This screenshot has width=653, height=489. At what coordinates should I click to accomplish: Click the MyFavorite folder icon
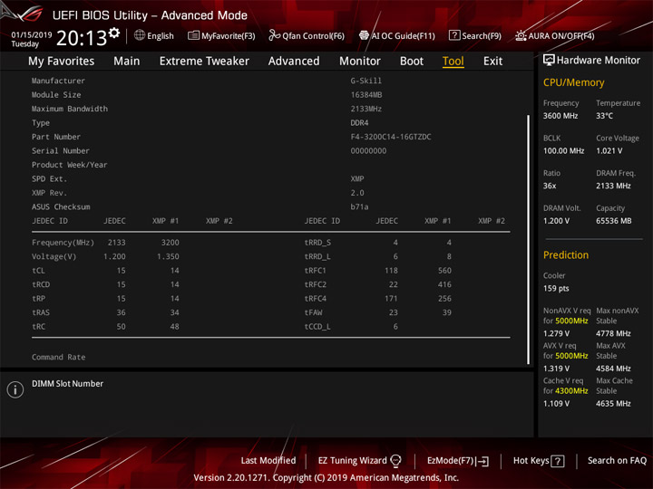[x=193, y=35]
